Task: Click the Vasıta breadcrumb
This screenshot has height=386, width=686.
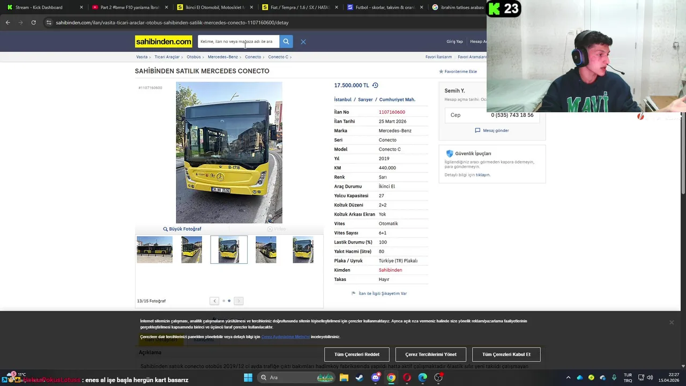Action: point(142,57)
